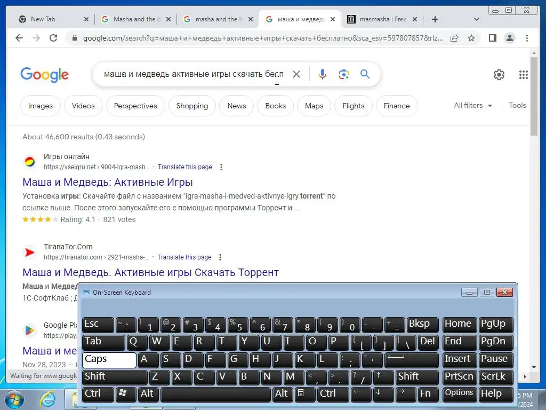Open more options for tiranator.com result
Screen dimensions: 546x410
[x=220, y=257]
